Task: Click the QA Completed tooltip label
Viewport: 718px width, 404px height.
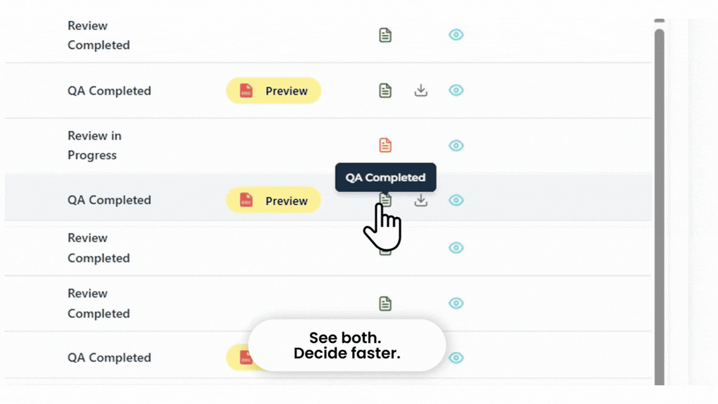Action: [386, 177]
